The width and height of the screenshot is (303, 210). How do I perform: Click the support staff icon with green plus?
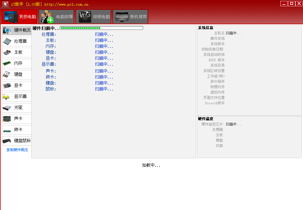tap(47, 17)
